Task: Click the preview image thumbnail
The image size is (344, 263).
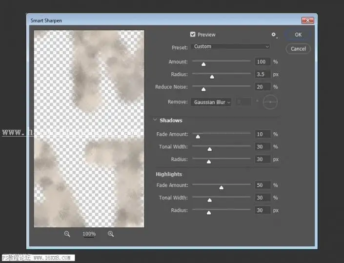Action: coord(89,129)
